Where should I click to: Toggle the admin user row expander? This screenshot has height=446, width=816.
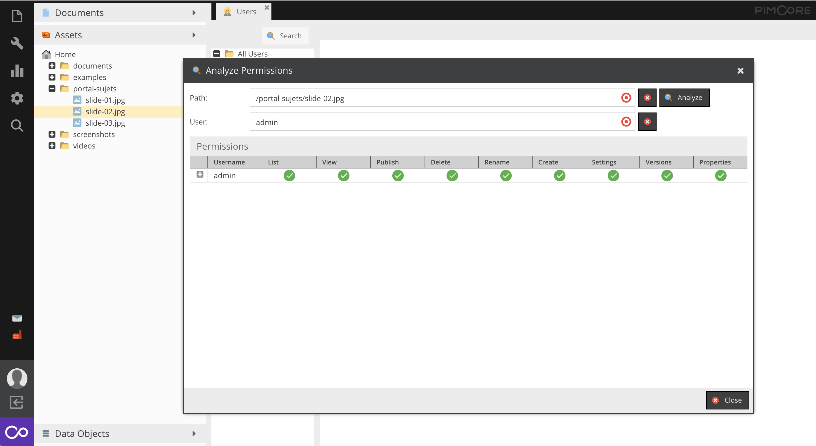199,175
